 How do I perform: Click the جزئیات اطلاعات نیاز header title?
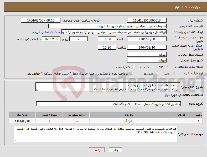pos(188,7)
